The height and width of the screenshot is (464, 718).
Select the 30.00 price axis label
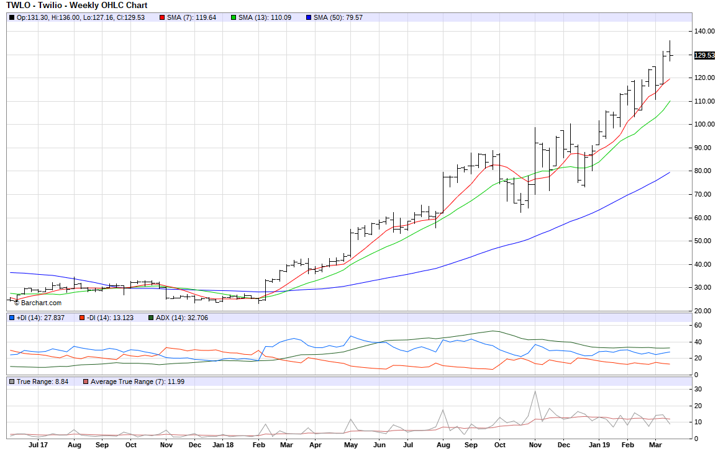coord(703,288)
